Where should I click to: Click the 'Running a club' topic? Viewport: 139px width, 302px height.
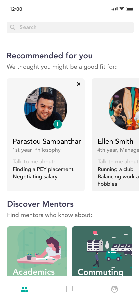pyautogui.click(x=115, y=169)
